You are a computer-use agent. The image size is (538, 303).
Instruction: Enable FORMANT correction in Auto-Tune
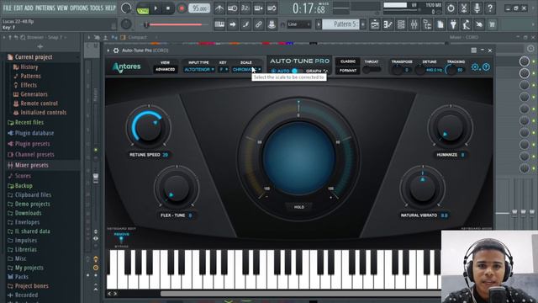pos(348,71)
